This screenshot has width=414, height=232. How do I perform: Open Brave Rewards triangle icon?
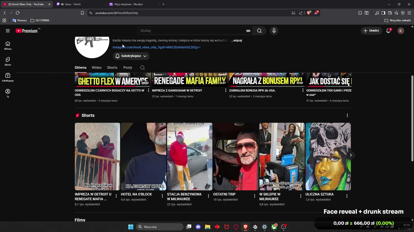click(x=316, y=13)
